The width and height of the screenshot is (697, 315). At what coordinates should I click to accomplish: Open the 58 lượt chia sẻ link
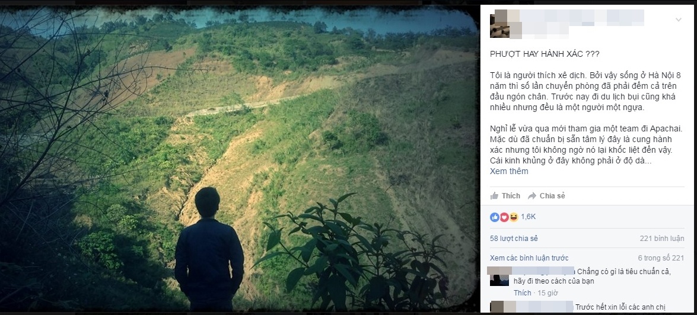(514, 238)
